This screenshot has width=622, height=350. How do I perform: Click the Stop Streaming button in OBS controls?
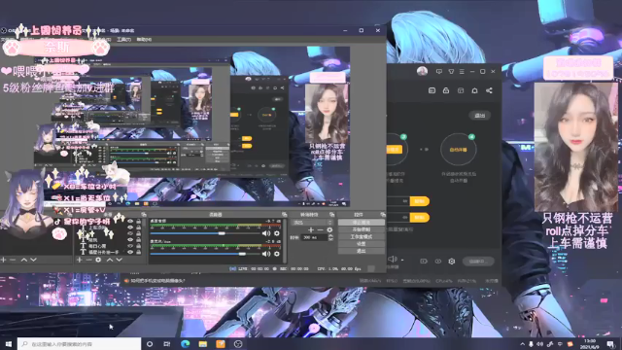[361, 223]
